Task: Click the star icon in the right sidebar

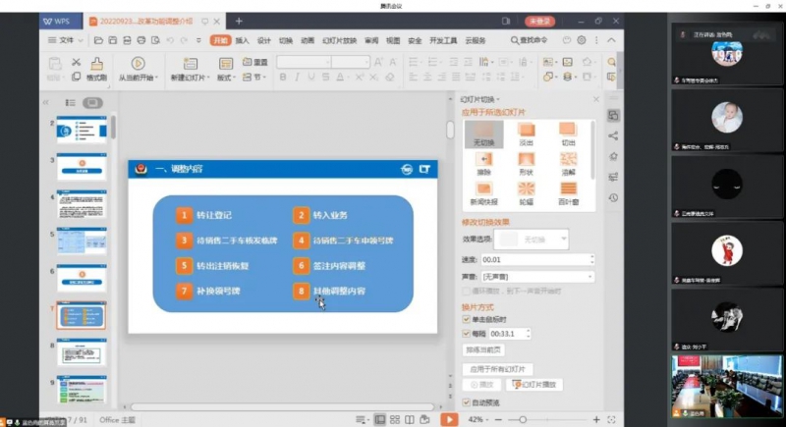Action: click(x=613, y=156)
